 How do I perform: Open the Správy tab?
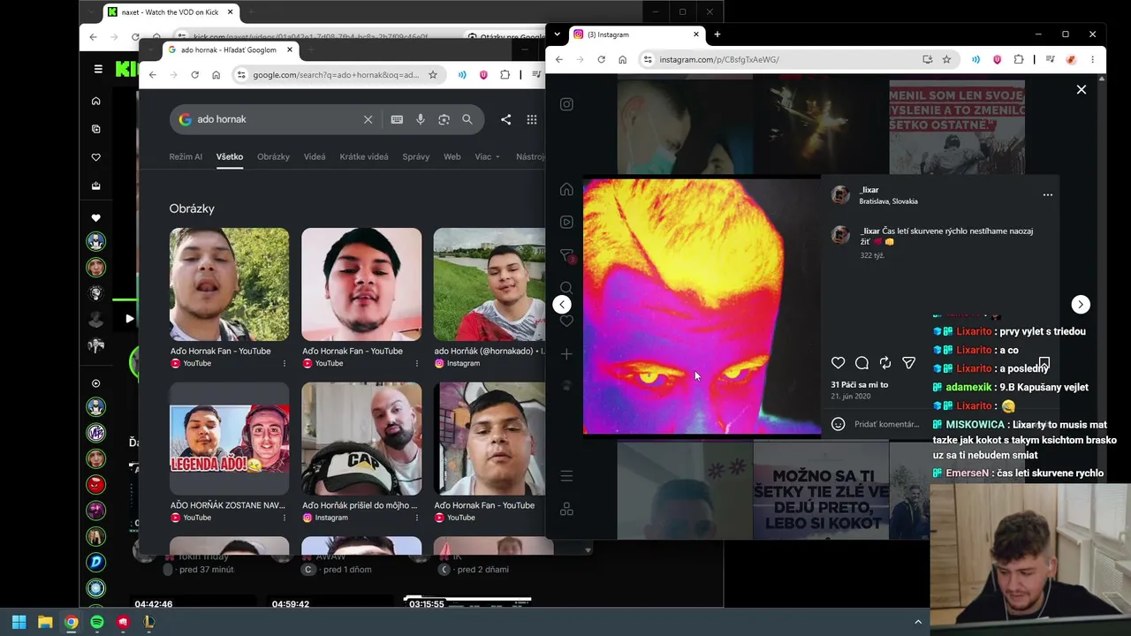415,156
